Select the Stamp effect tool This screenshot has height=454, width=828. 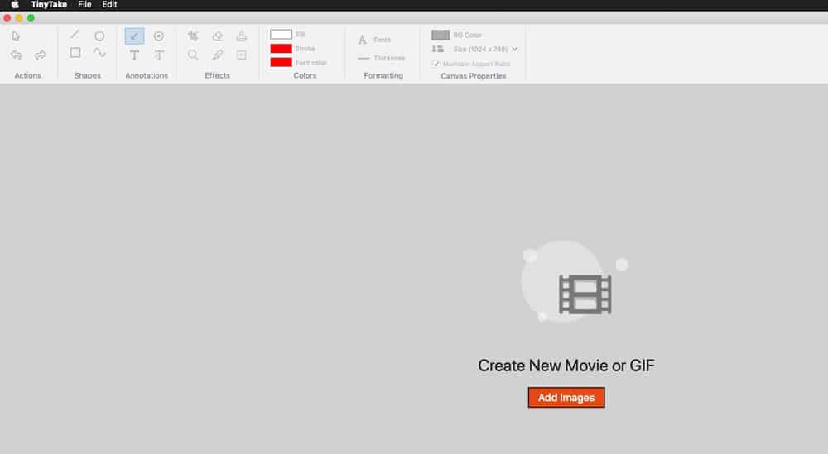(x=241, y=36)
